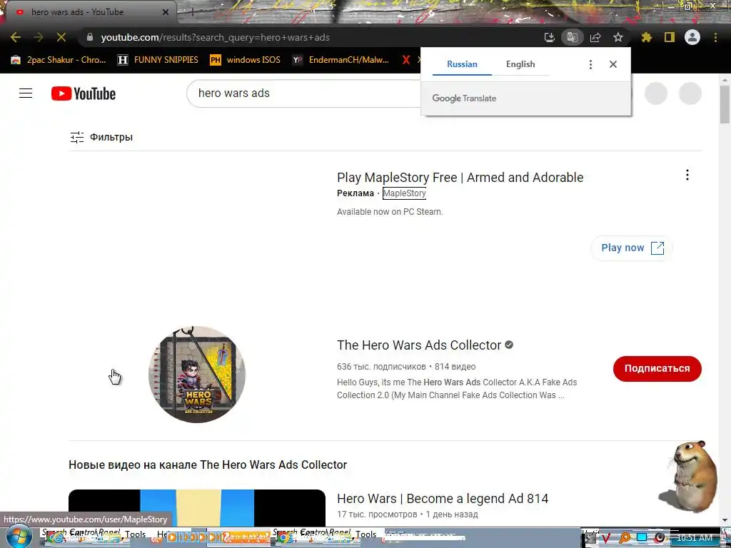Close the hero wars ads browser tab

click(166, 12)
